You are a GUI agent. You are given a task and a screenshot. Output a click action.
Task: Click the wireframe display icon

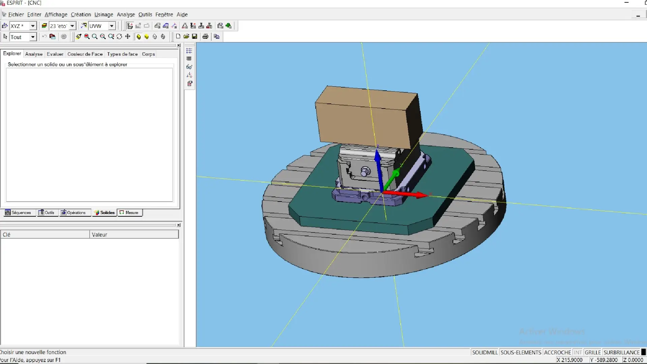coord(155,36)
